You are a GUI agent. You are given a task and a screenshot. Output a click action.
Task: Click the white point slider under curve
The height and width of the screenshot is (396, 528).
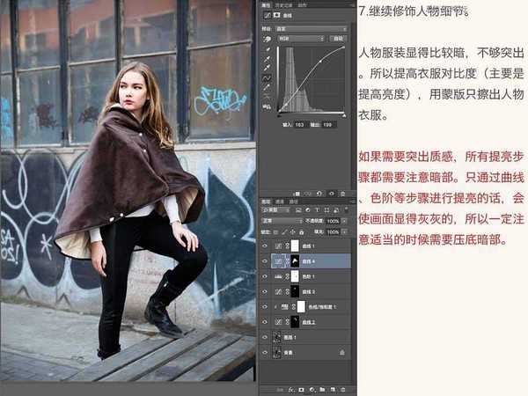pyautogui.click(x=343, y=115)
